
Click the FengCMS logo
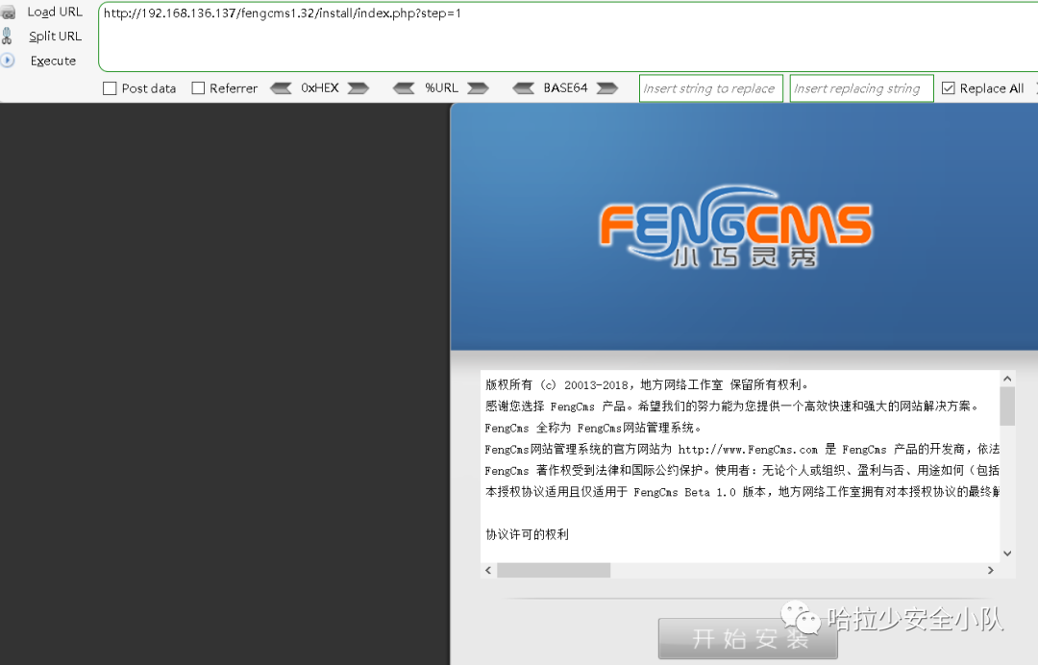click(x=735, y=227)
